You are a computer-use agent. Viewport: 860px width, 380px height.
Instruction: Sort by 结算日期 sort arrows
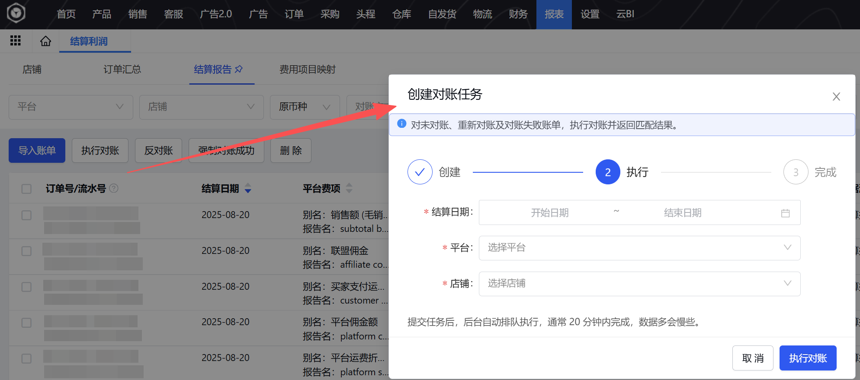coord(248,188)
